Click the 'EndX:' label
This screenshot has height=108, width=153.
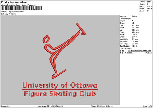point(122,35)
